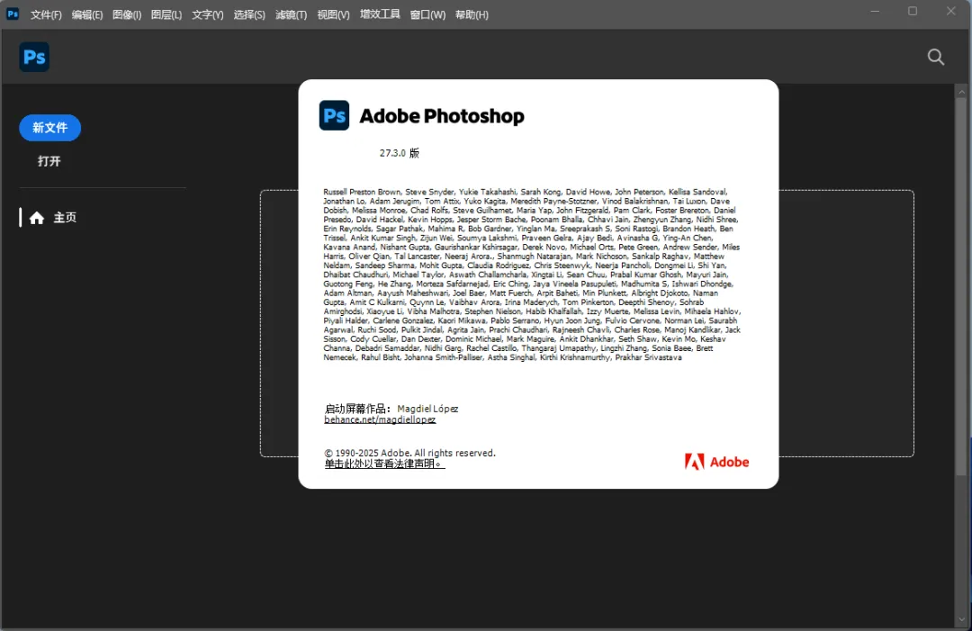Screen dimensions: 972x631
Task: Click the 27.3.0 版 version text
Action: click(x=400, y=153)
